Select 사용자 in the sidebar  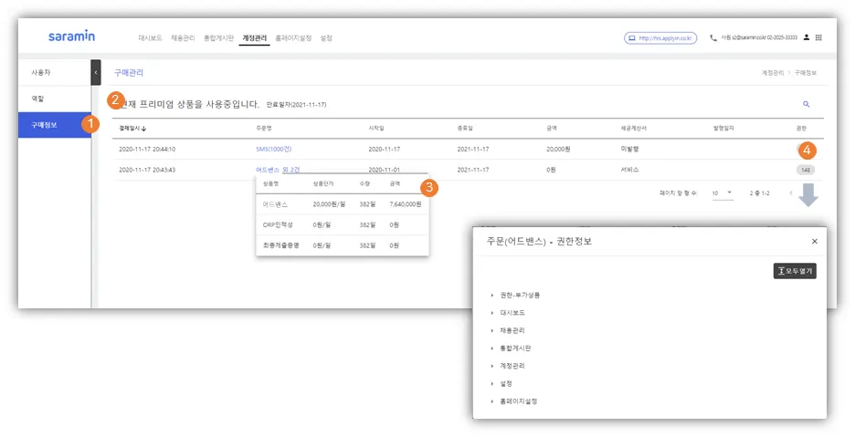(55, 72)
